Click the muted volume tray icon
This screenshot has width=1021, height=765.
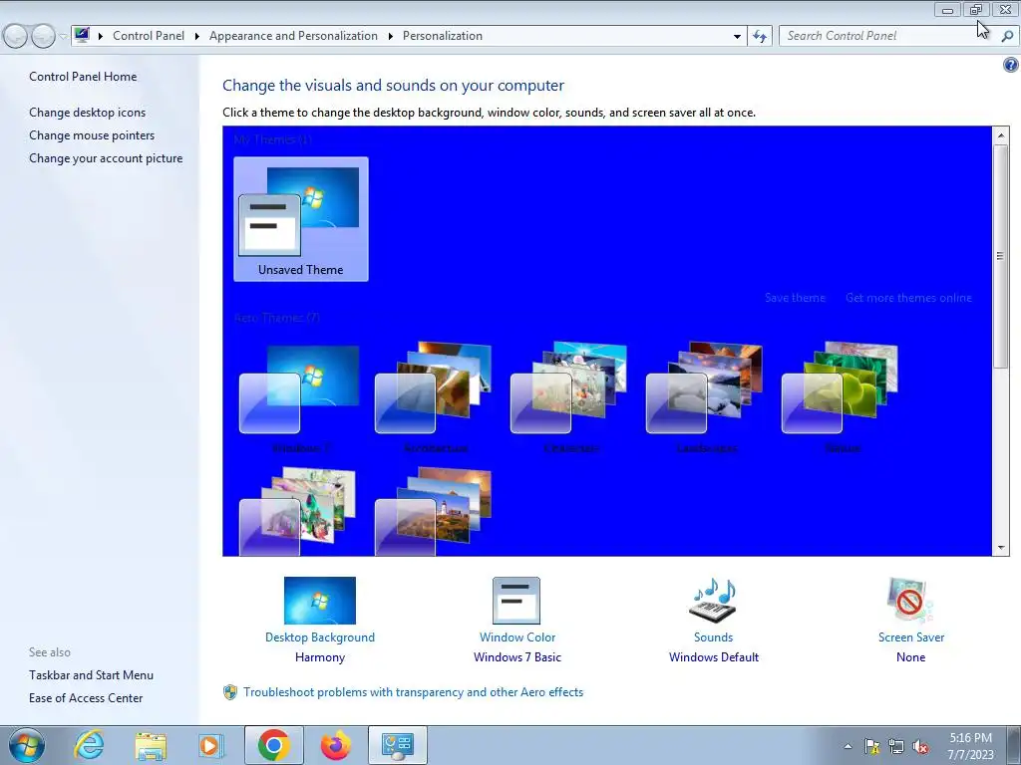[x=920, y=747]
